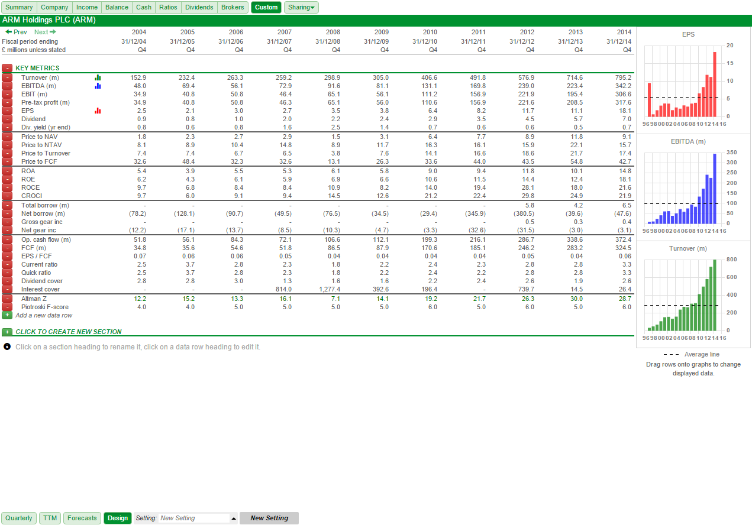
Task: View the Dividends tab
Action: point(199,7)
